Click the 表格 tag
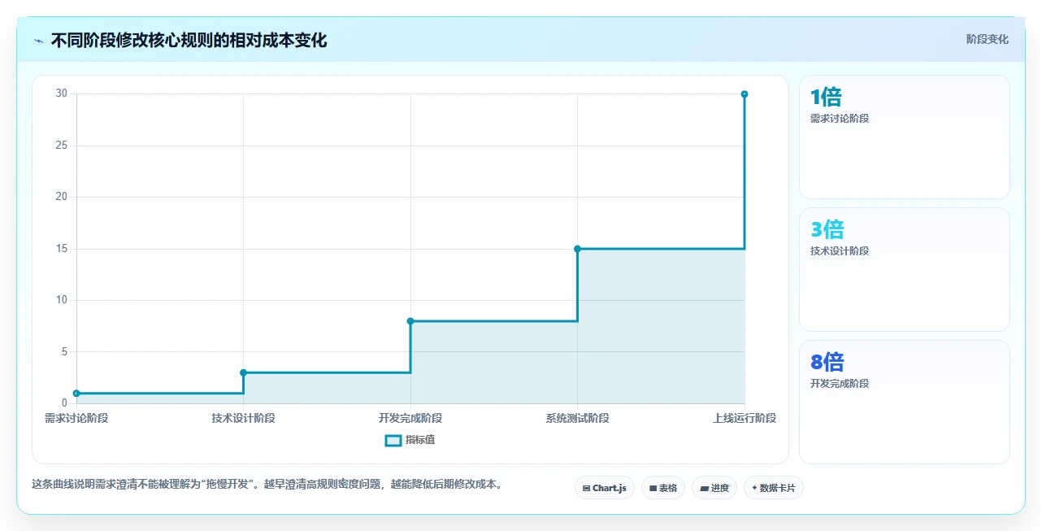This screenshot has height=531, width=1042. coord(663,488)
